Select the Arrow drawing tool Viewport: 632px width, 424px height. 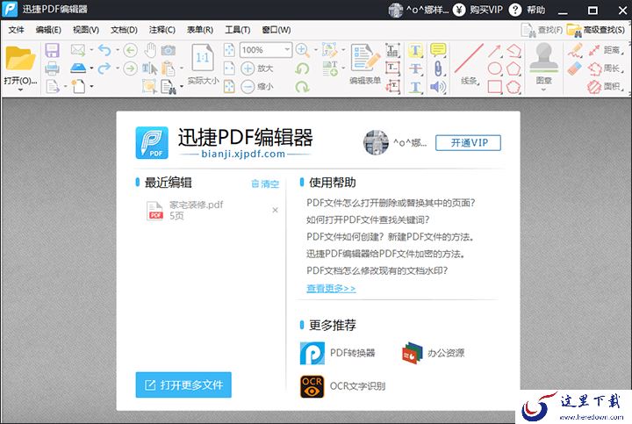[494, 51]
